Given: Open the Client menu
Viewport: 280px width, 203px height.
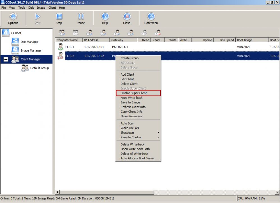Looking at the screenshot, I should (52, 8).
